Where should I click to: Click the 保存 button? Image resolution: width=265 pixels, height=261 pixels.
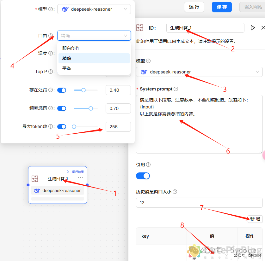click(222, 7)
